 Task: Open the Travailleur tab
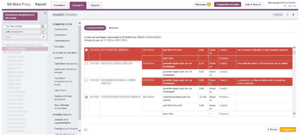click(x=59, y=5)
